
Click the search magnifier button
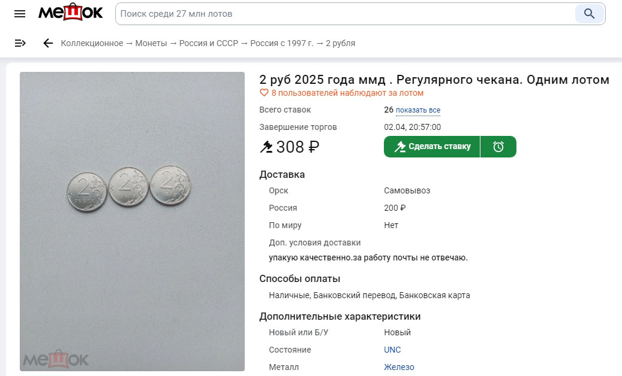tap(589, 14)
